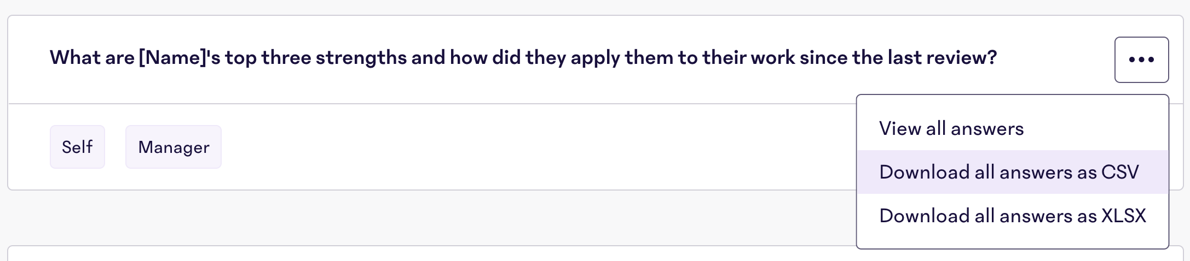Screen dimensions: 1190x261
Task: Toggle the question's ellipsis menu button
Action: (x=1141, y=60)
